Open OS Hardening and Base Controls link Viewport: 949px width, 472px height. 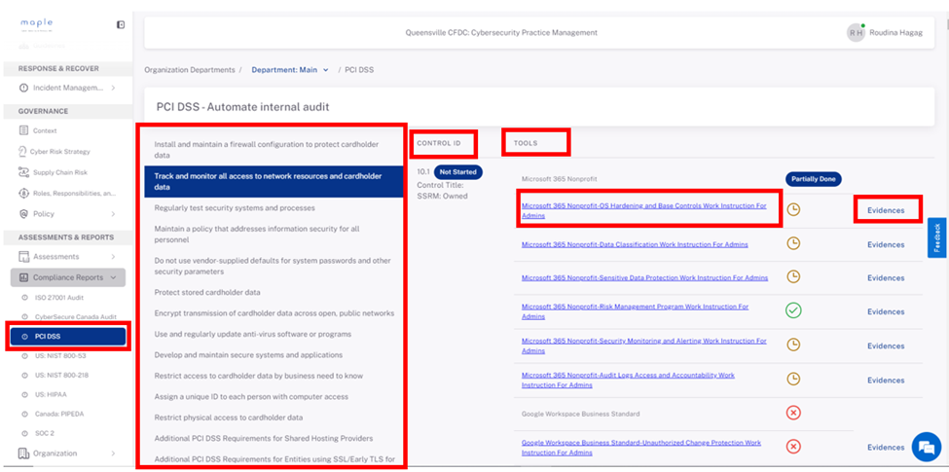(x=644, y=210)
